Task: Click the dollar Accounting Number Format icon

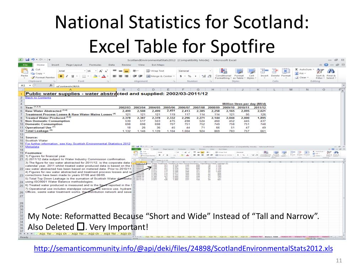Action: pos(181,76)
